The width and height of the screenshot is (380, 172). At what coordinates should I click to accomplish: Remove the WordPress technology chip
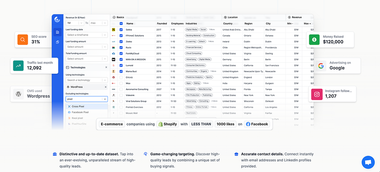pyautogui.click(x=105, y=87)
